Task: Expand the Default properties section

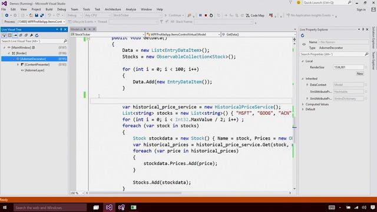Action: click(x=303, y=110)
